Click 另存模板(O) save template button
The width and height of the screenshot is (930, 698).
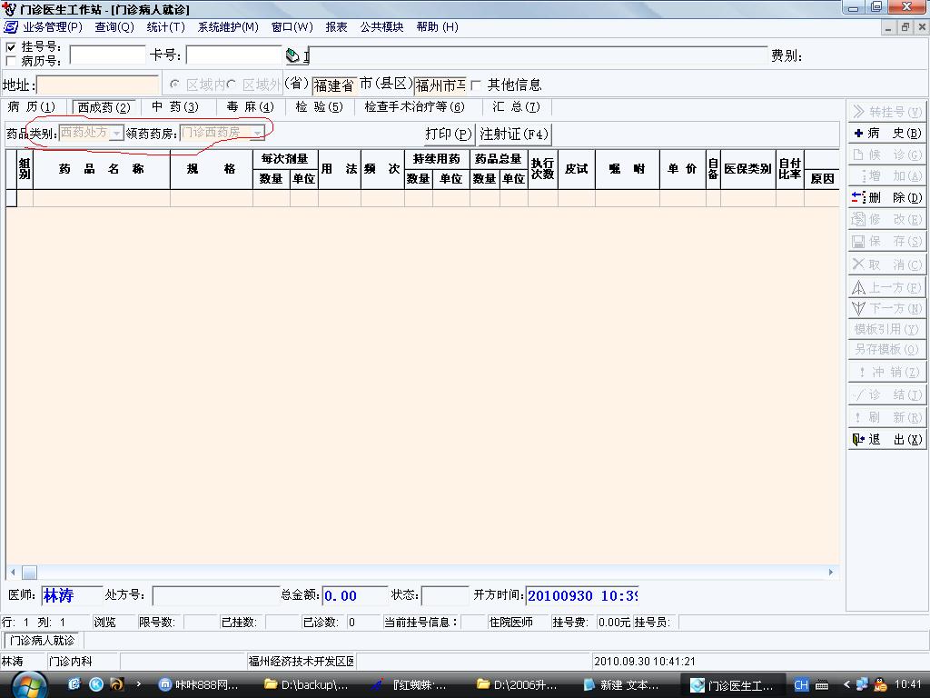(886, 349)
